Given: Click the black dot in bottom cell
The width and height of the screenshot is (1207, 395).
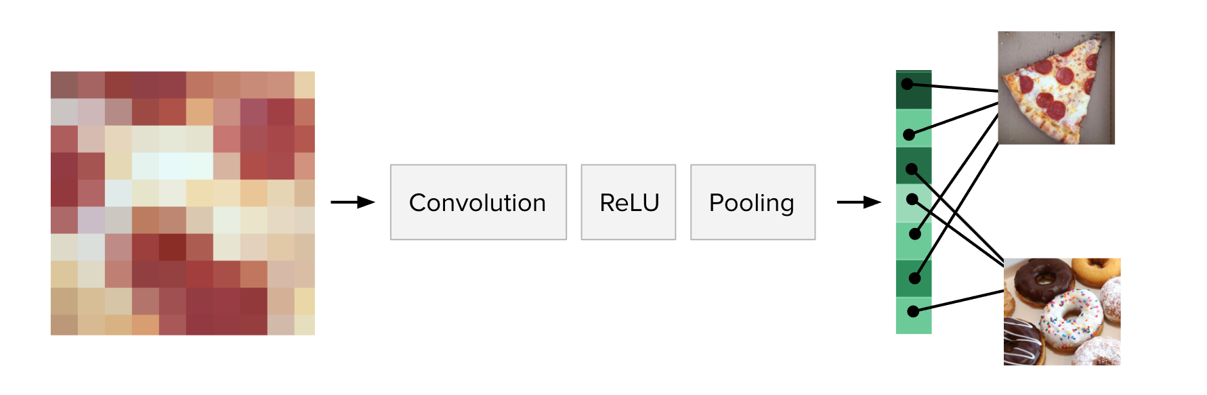Looking at the screenshot, I should click(x=913, y=312).
